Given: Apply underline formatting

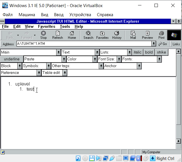Looking at the screenshot, I should tap(12, 59).
